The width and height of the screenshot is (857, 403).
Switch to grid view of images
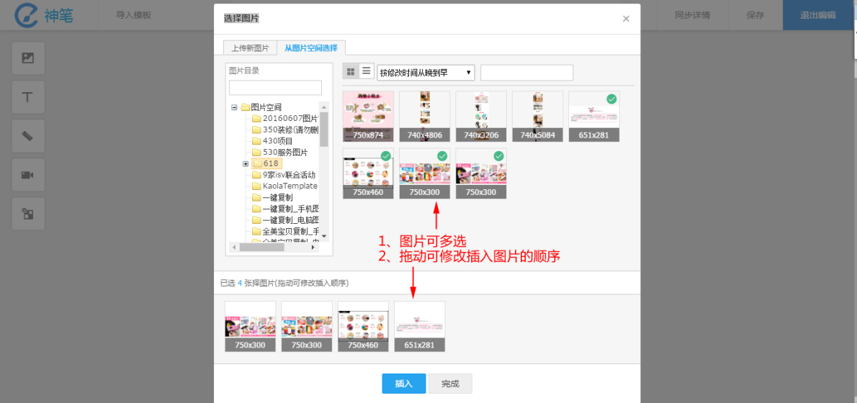pos(351,71)
